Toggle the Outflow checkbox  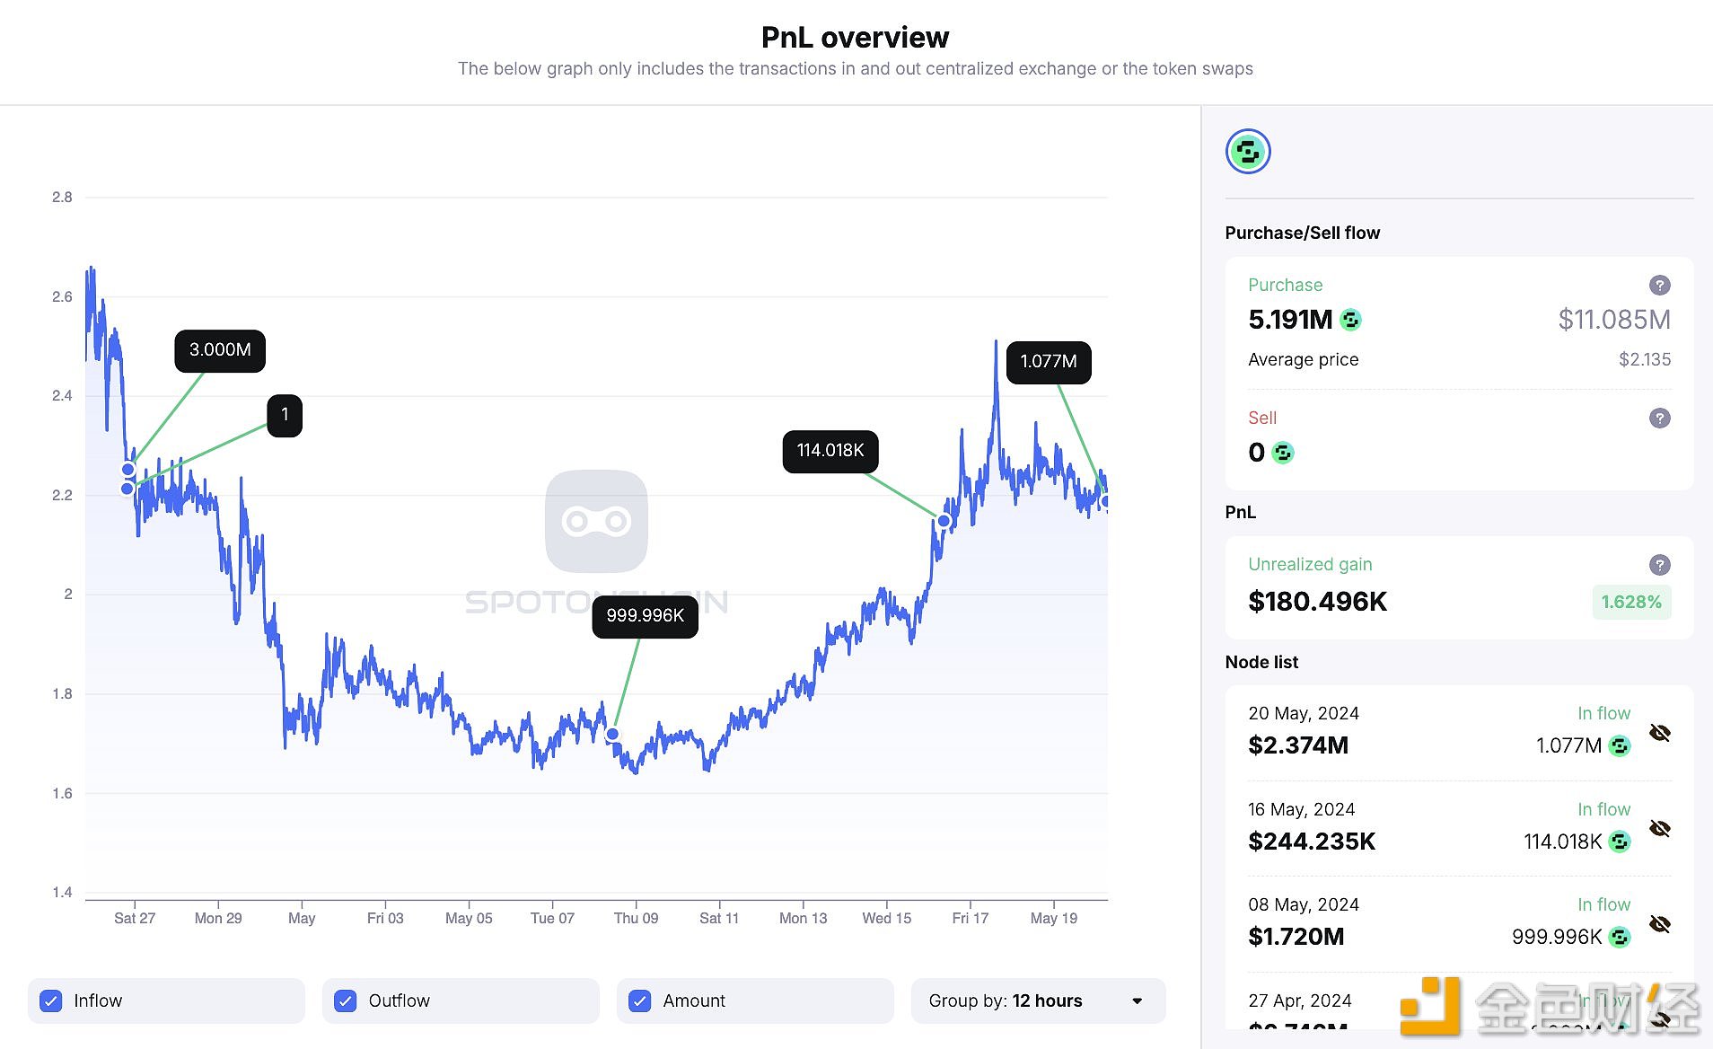pyautogui.click(x=346, y=1001)
